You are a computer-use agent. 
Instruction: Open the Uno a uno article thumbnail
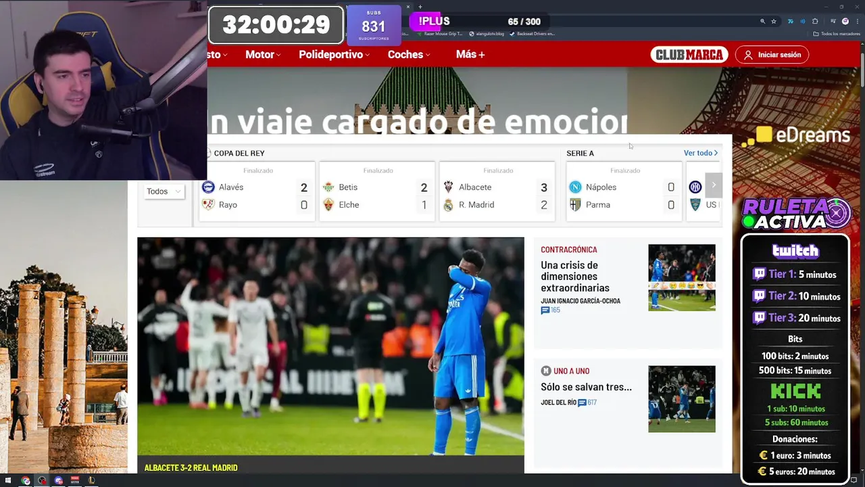coord(681,399)
